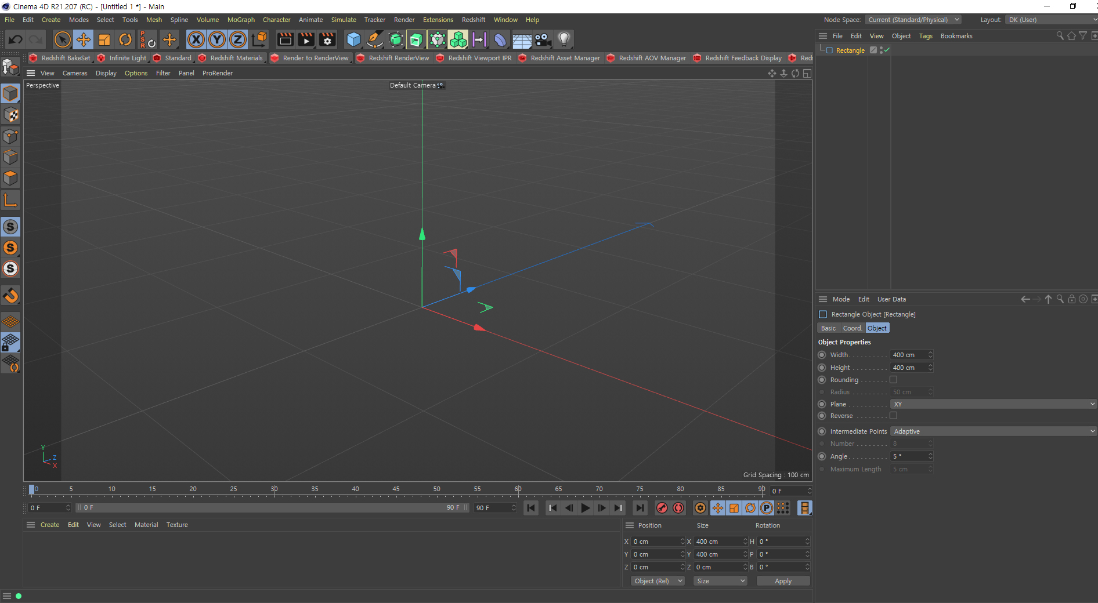Switch to Edges mode
The height and width of the screenshot is (603, 1098).
pyautogui.click(x=10, y=157)
